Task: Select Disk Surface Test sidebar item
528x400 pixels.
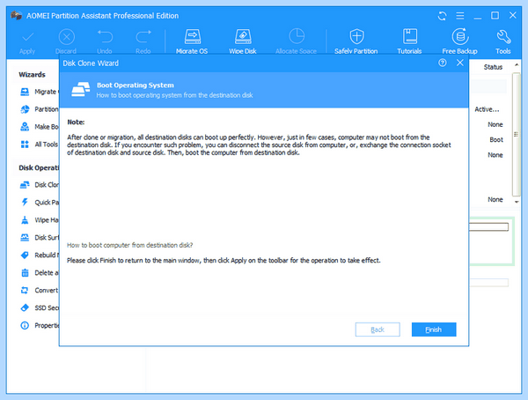Action: [39, 237]
